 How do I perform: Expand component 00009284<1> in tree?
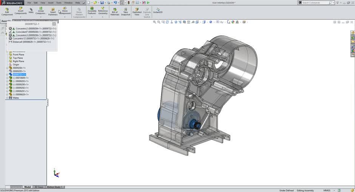coord(7,68)
